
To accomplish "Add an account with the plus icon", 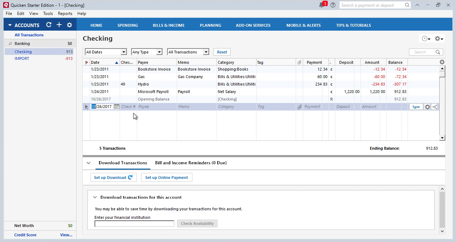I will (59, 25).
